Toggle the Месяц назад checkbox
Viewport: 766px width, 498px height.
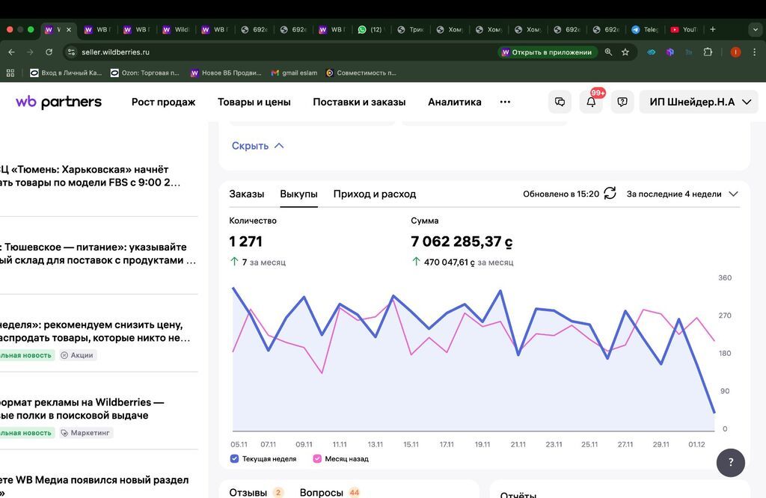coord(317,459)
